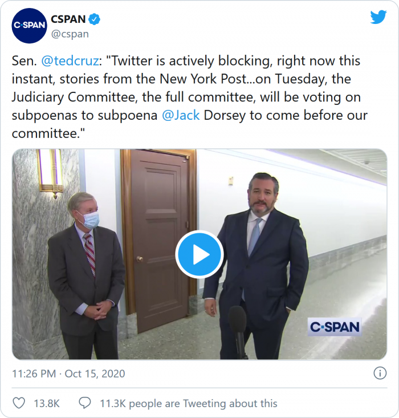This screenshot has width=399, height=418.
Task: Click the 11:26 PM timestamp
Action: [34, 374]
